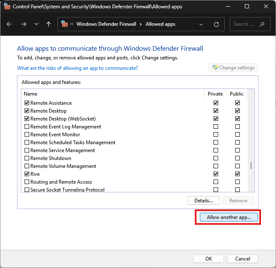Cancel the dialog

click(243, 259)
